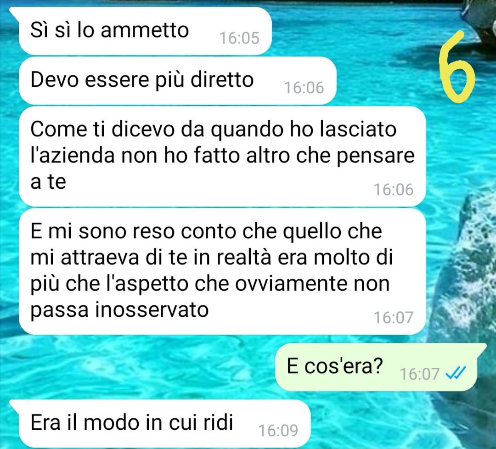Tap the word "l'azienda" in the message
The height and width of the screenshot is (449, 496).
pyautogui.click(x=73, y=156)
